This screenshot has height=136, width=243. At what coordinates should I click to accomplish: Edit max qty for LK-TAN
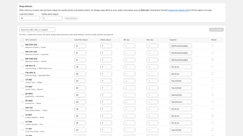pyautogui.click(x=152, y=123)
